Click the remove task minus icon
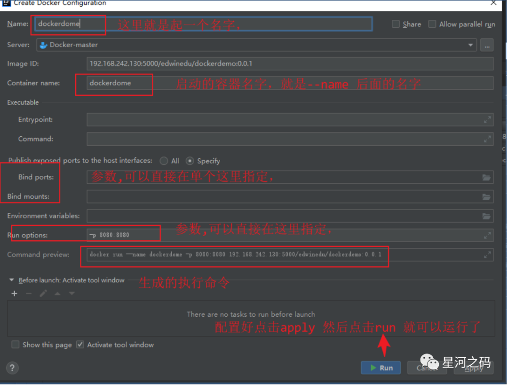Viewport: 508px width, 385px height. point(29,294)
